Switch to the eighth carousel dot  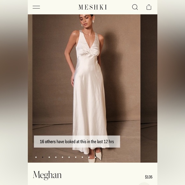point(82,157)
